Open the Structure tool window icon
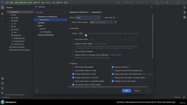This screenshot has height=105, width=187. [x=2, y=14]
